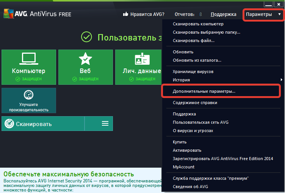Open the Компьютер protection tile

coord(28,67)
